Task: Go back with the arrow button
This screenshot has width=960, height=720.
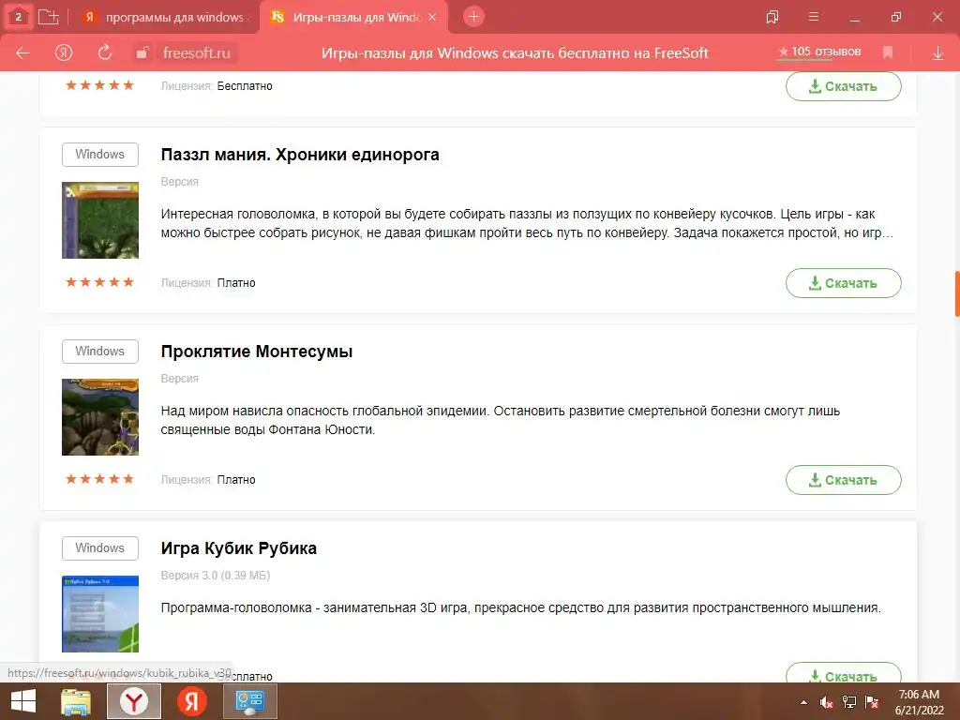Action: tap(22, 53)
